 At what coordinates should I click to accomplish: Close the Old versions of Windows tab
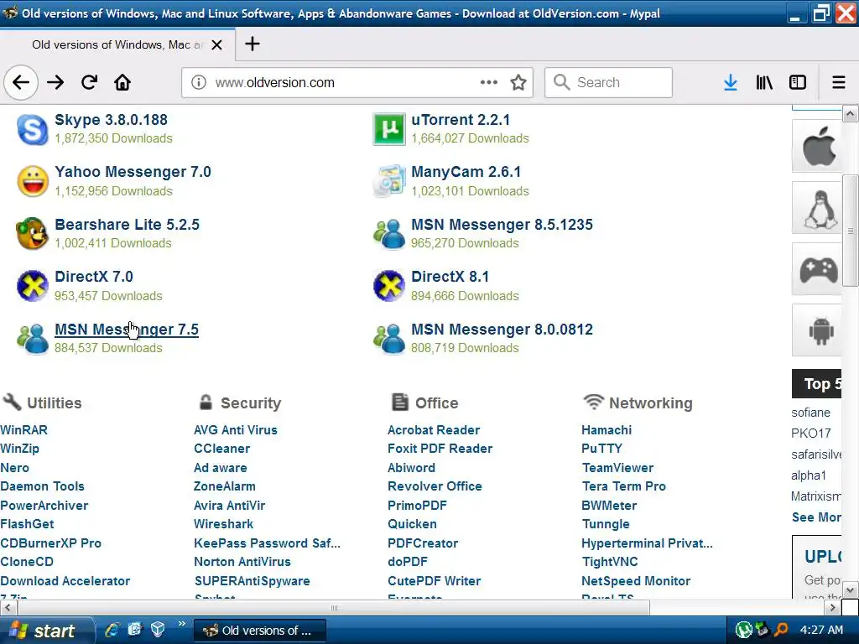(217, 45)
